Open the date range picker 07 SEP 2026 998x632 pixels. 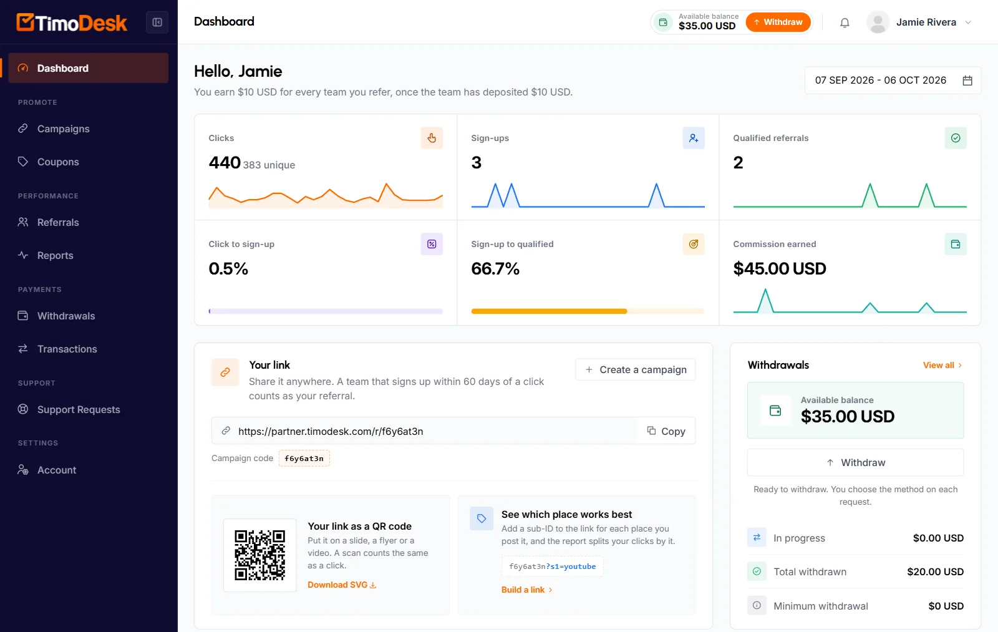click(893, 80)
